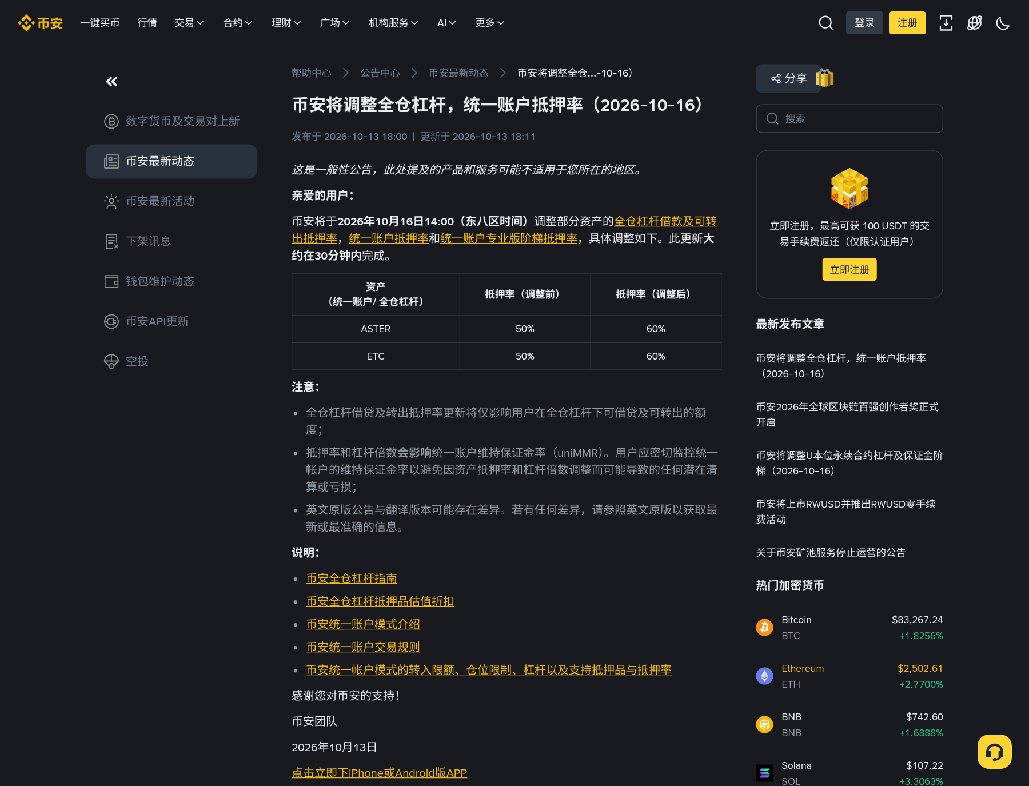Open 钱包维护动态 sidebar section

tap(171, 281)
